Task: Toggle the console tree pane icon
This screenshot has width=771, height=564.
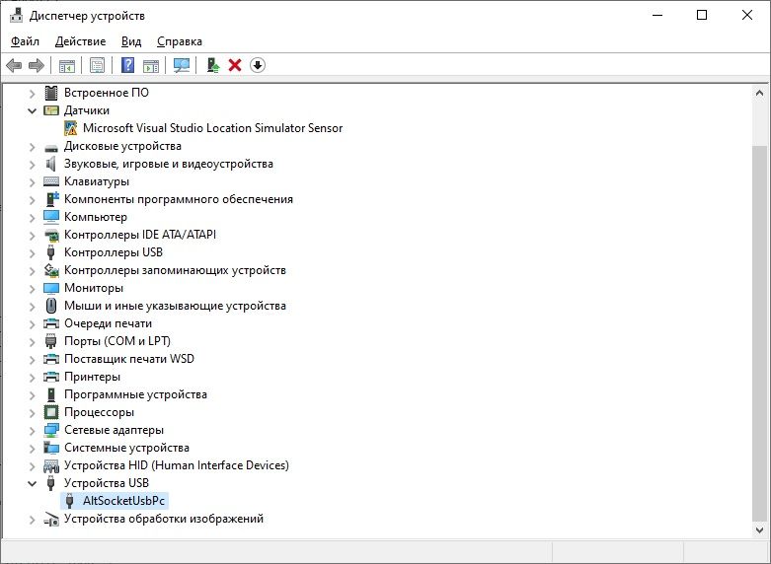Action: click(x=67, y=65)
